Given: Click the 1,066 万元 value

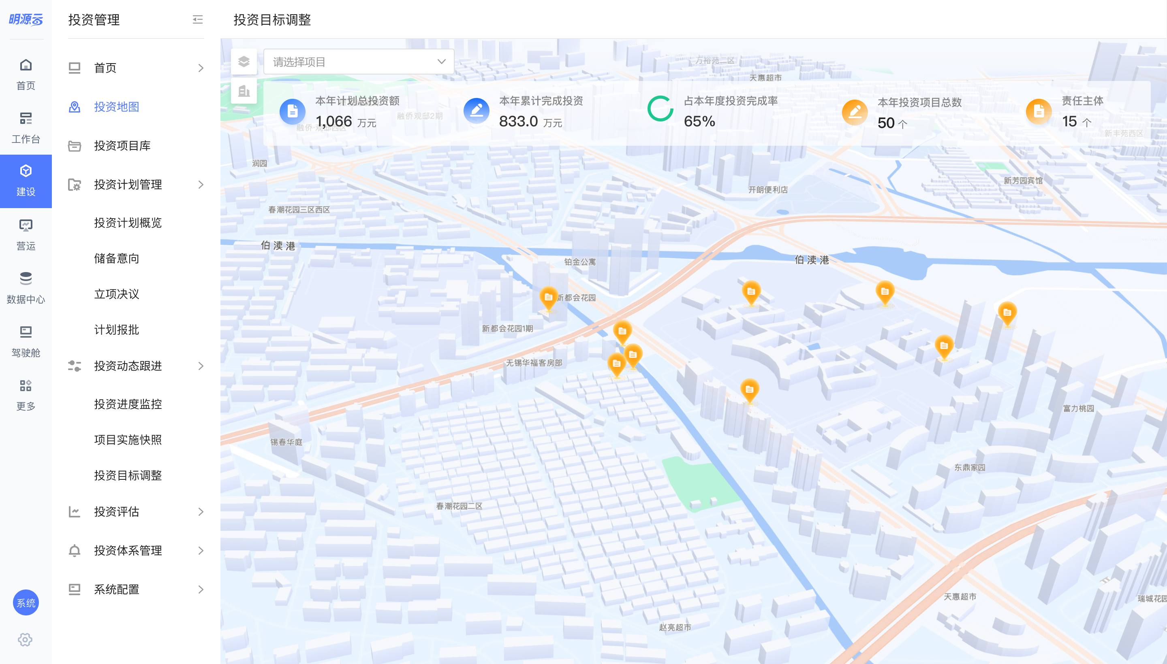Looking at the screenshot, I should tap(346, 121).
